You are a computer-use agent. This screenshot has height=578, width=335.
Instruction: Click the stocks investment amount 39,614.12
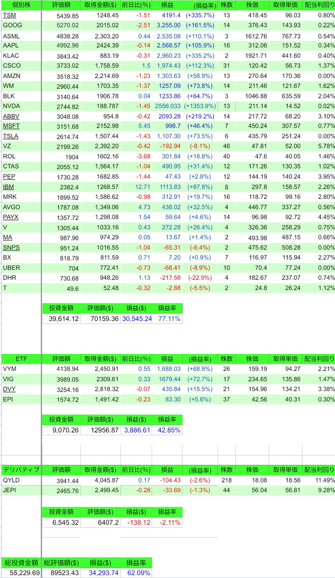point(61,319)
